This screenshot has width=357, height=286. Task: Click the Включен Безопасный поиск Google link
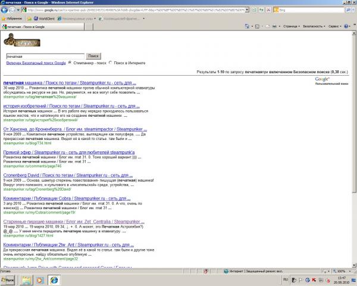(36, 63)
